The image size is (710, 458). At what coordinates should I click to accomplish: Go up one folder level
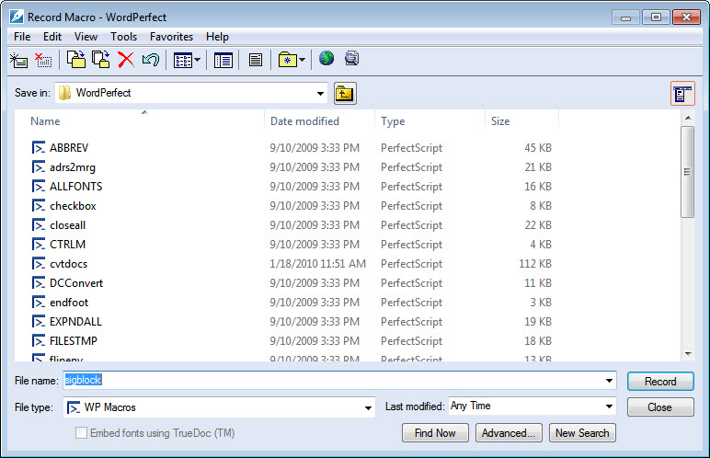[x=345, y=94]
